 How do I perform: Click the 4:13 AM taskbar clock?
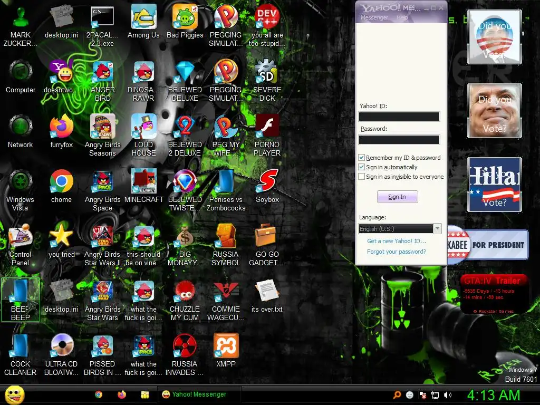coord(494,395)
